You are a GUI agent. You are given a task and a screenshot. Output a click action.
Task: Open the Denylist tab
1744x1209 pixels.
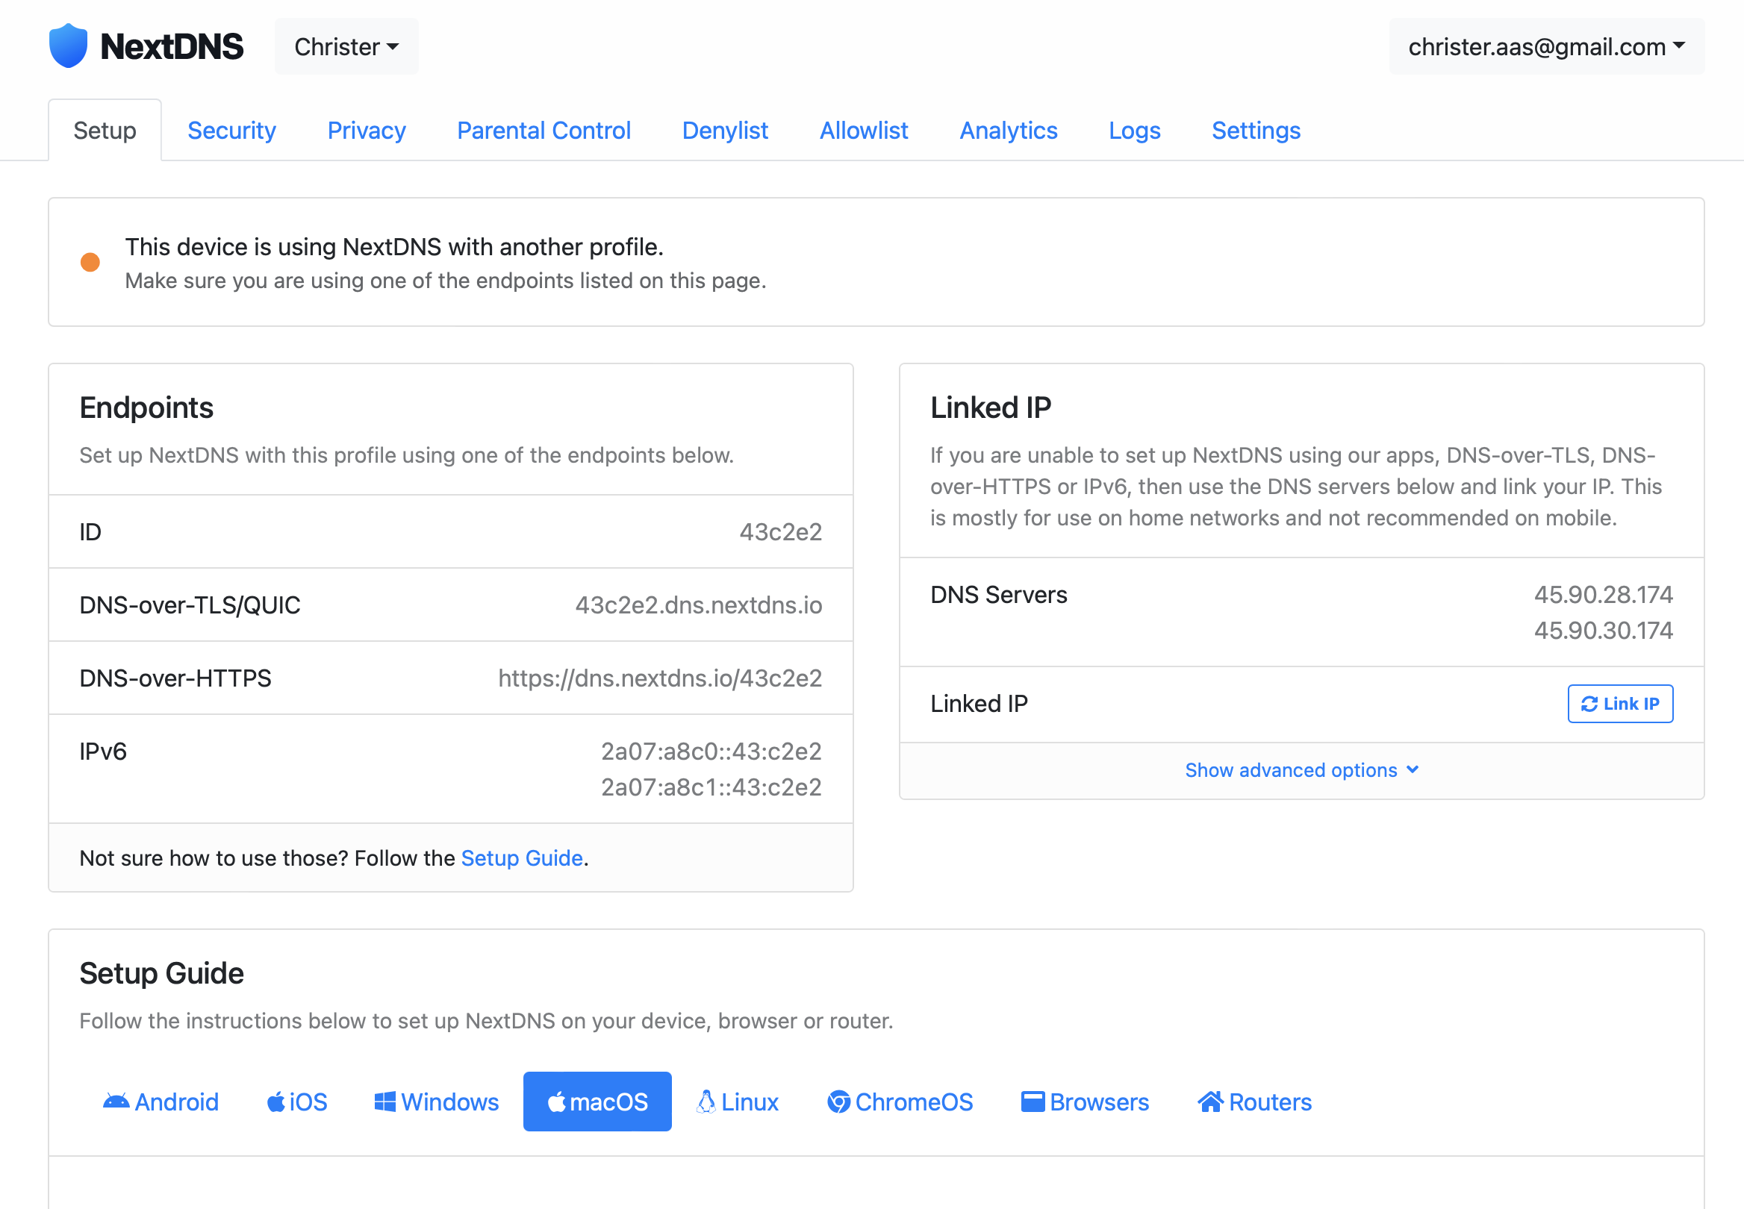[725, 131]
